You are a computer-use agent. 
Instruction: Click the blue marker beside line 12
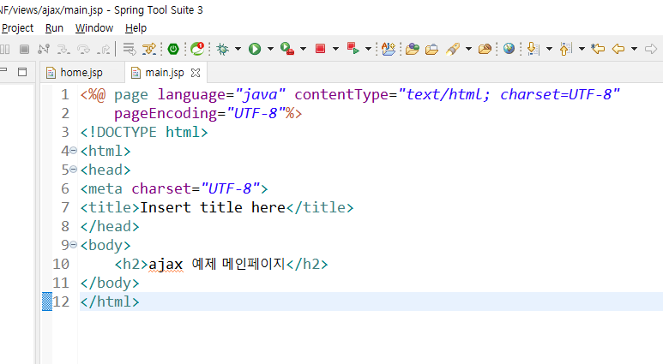(47, 301)
